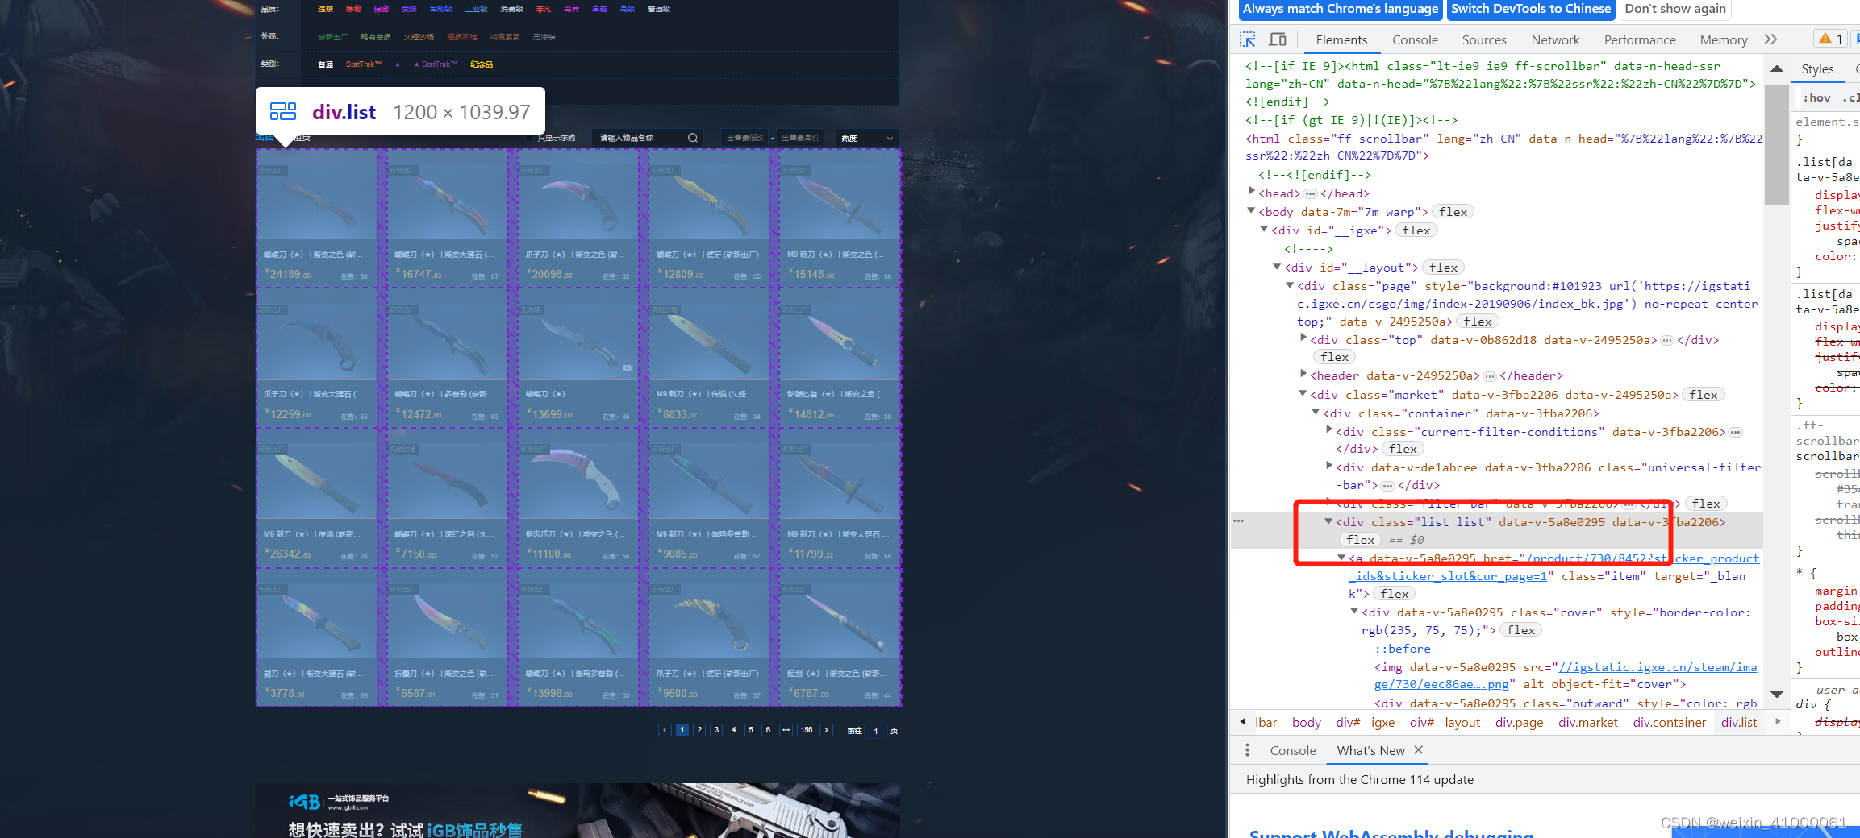
Task: Open the Console drawer three-dot menu
Action: (1247, 749)
